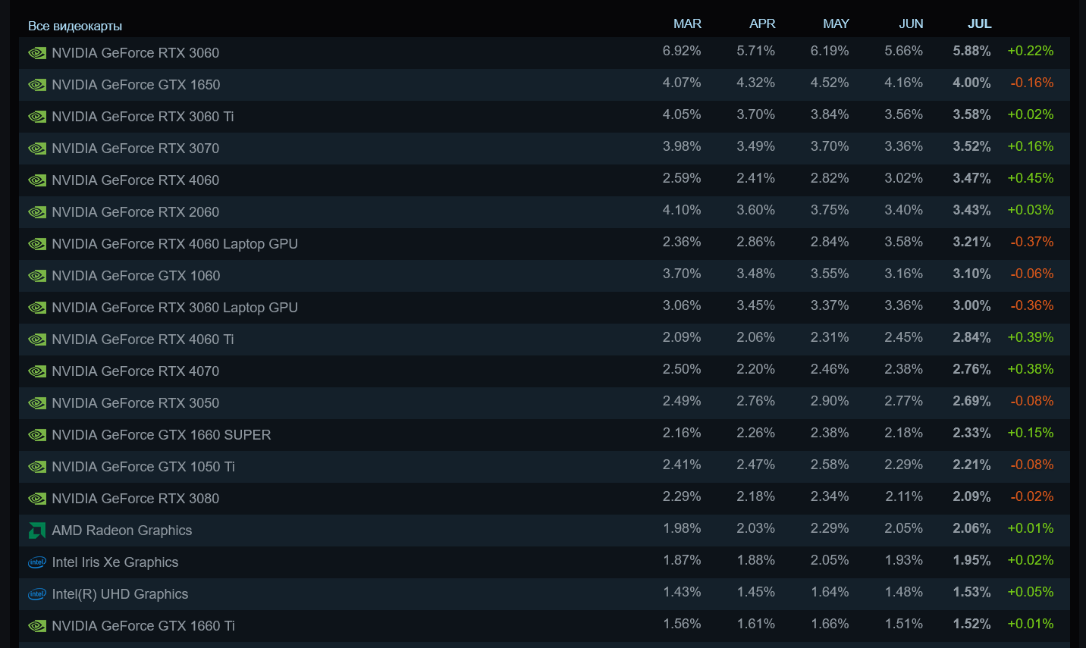Click the NVIDIA icon beside GTX 1660 Ti
Viewport: 1086px width, 648px height.
[37, 626]
